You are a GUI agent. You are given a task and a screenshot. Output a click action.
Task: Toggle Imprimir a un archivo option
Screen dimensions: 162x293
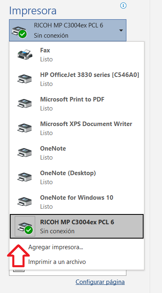click(57, 262)
